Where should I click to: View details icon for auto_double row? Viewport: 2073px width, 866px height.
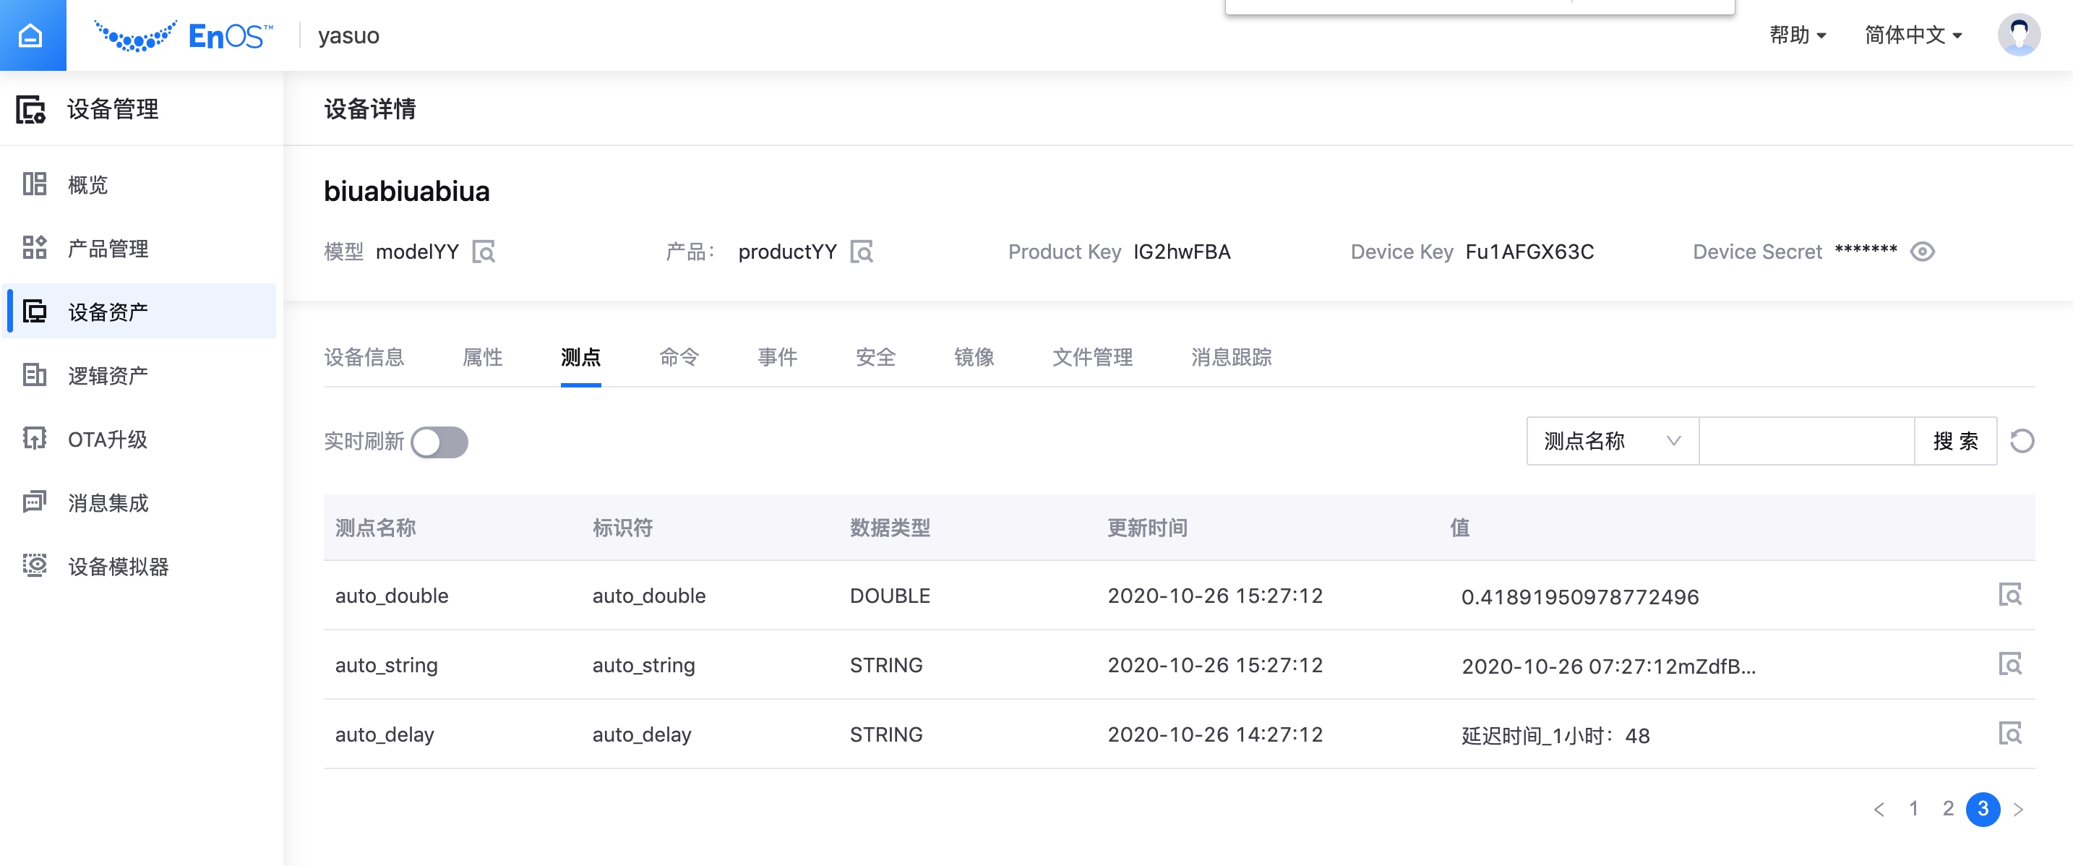[2009, 595]
